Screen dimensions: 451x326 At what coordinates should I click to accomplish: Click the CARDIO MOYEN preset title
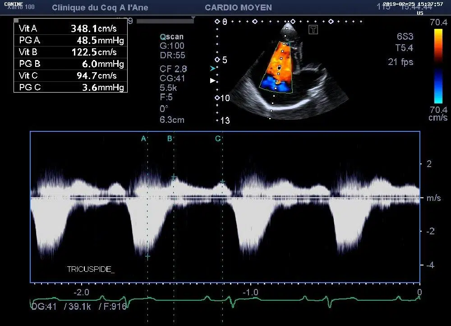tap(238, 8)
